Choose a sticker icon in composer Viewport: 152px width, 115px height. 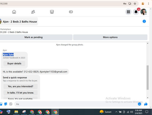pyautogui.click(x=6, y=104)
